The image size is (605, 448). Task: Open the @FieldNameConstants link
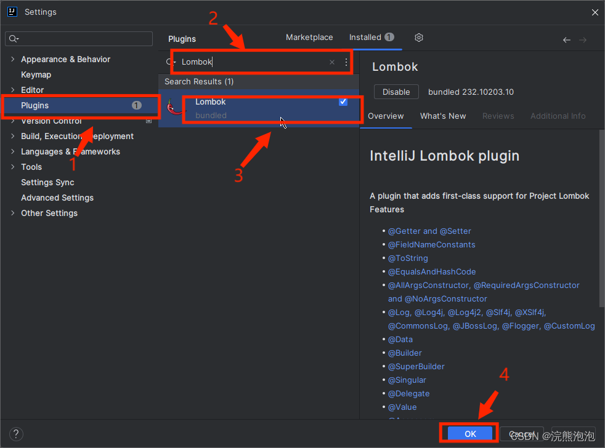431,244
